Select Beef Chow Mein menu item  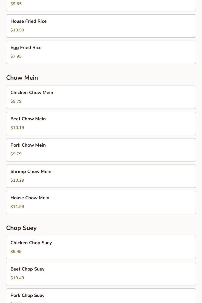(x=101, y=123)
